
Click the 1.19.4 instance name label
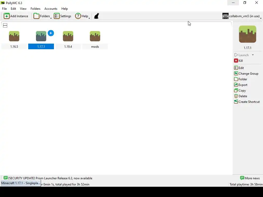point(68,47)
